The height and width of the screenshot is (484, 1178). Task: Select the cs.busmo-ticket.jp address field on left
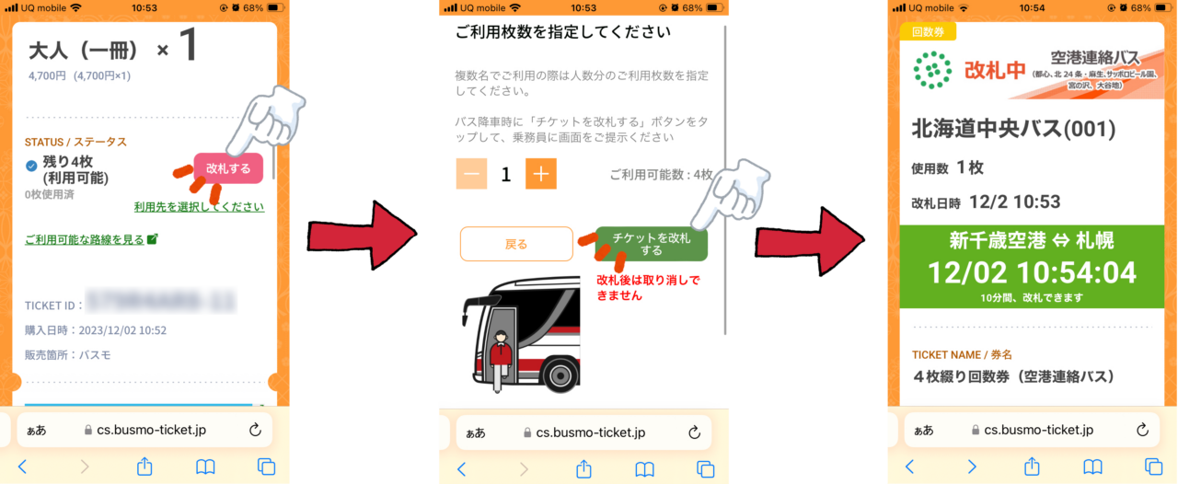(x=144, y=430)
